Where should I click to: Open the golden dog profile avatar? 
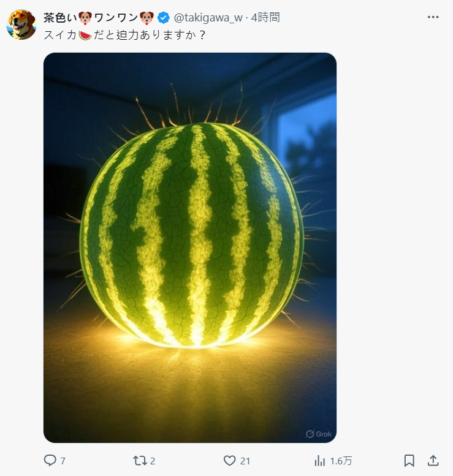point(21,25)
